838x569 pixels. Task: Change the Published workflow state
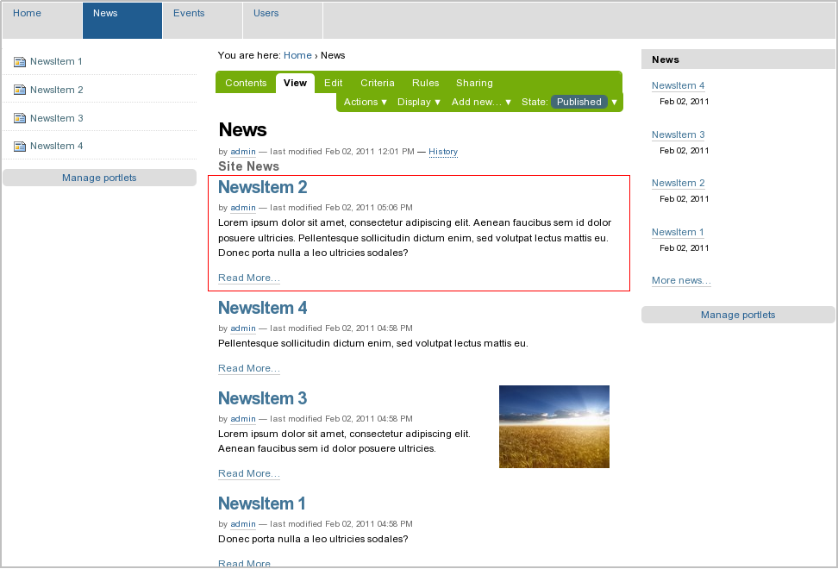pos(579,102)
